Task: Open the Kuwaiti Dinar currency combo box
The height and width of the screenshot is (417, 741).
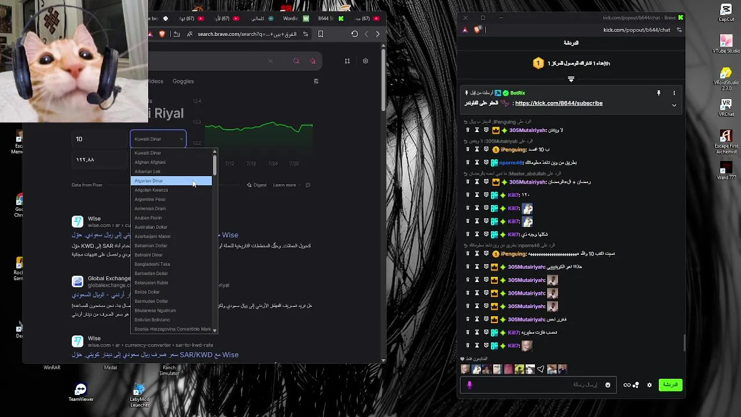Action: point(158,139)
